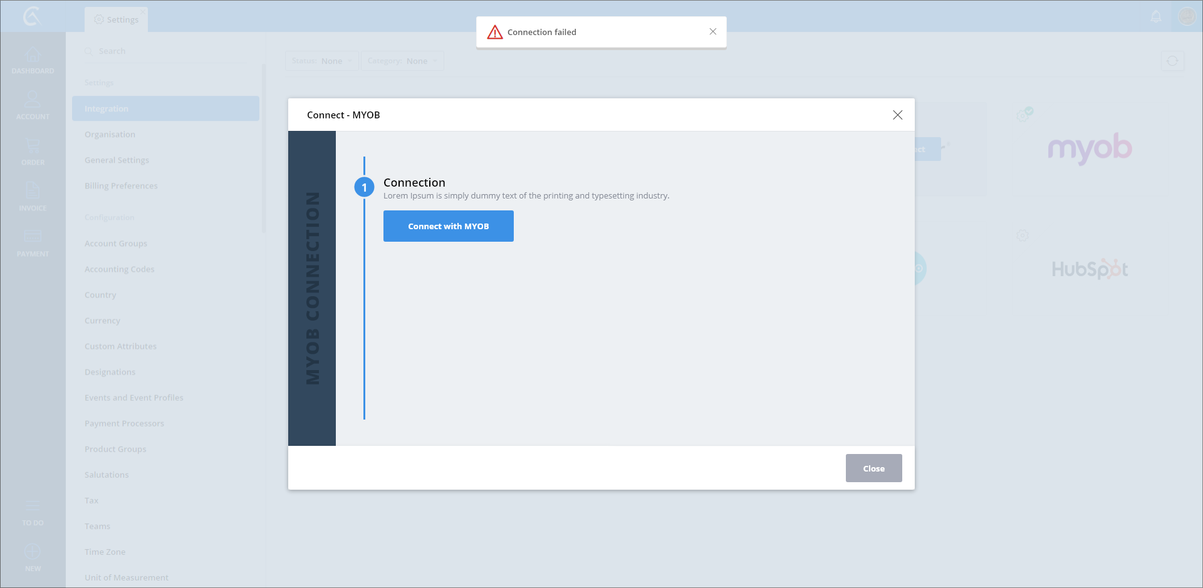Select the Integration settings menu item

[x=165, y=108]
